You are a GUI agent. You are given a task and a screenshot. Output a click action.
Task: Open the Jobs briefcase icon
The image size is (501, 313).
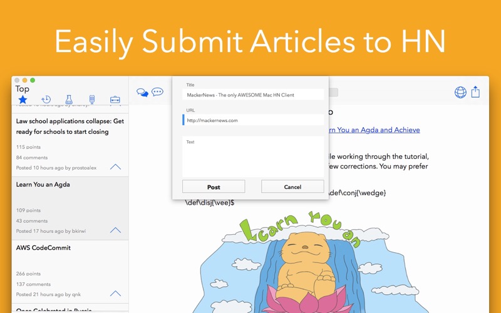(115, 100)
